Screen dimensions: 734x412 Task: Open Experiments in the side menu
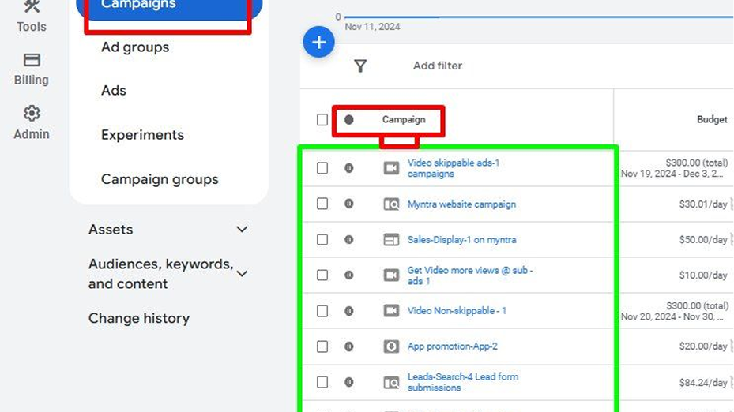pyautogui.click(x=142, y=135)
